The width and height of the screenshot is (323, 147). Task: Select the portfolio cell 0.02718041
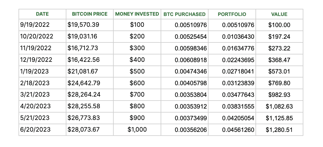[x=232, y=72]
